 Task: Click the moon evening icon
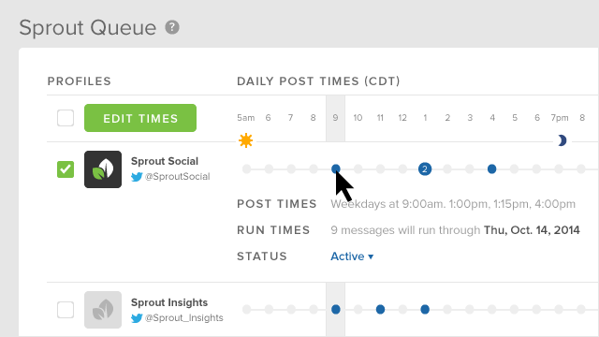(562, 140)
